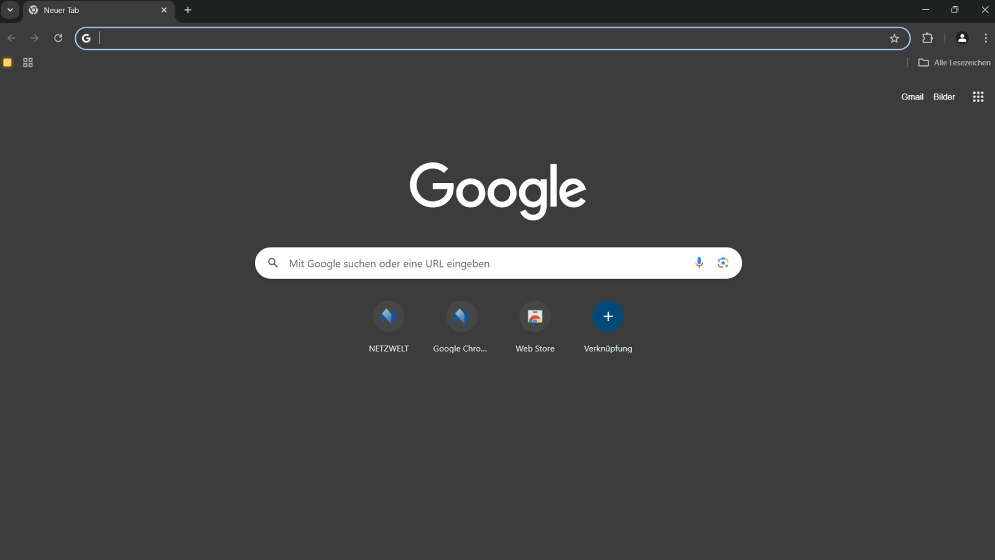Viewport: 995px width, 560px height.
Task: Open a new tab with plus button
Action: (x=188, y=10)
